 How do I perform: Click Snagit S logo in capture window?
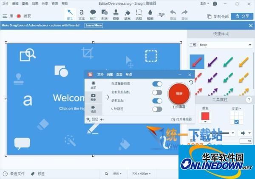point(90,75)
